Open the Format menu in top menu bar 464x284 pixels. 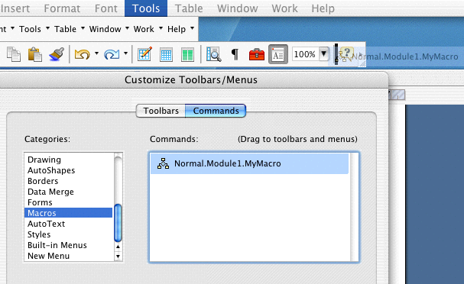[x=62, y=8]
